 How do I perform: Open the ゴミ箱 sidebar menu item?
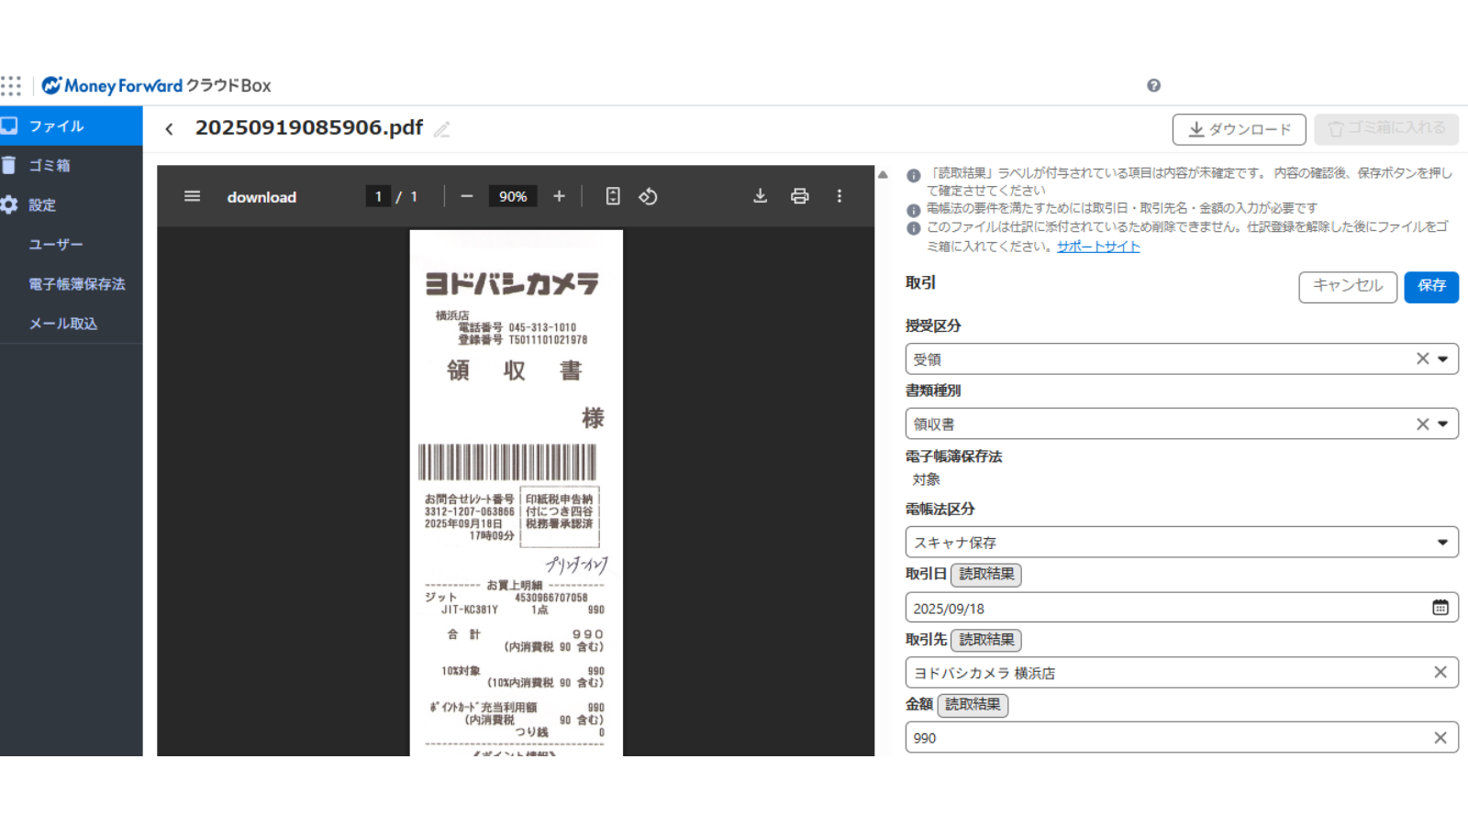coord(50,166)
